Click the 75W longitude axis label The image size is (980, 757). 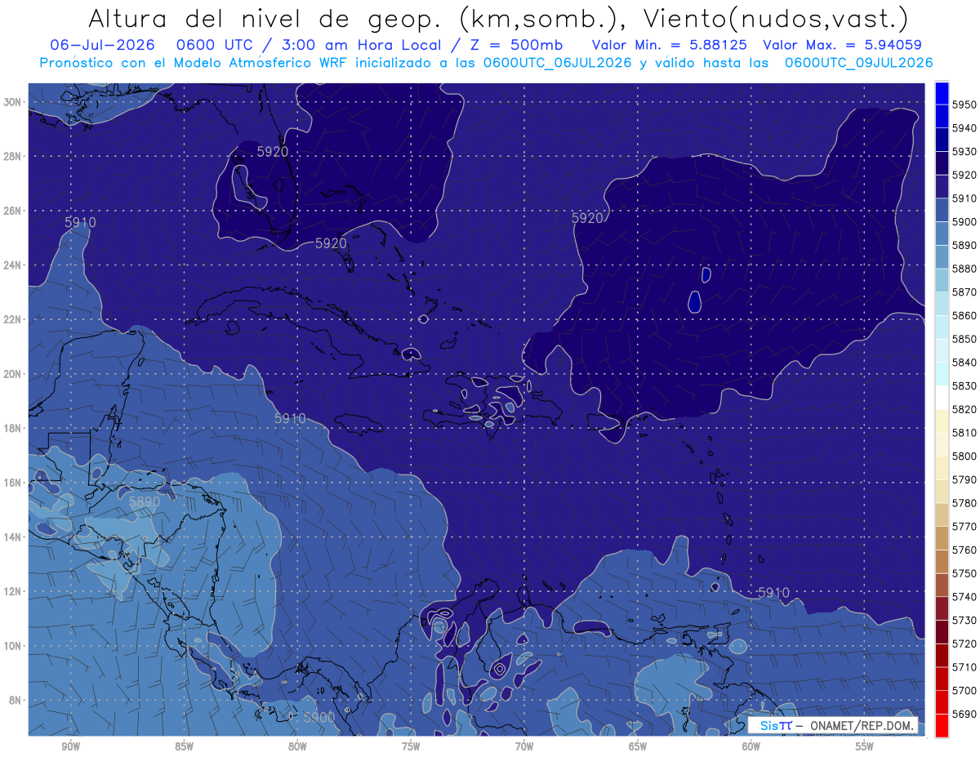[411, 746]
